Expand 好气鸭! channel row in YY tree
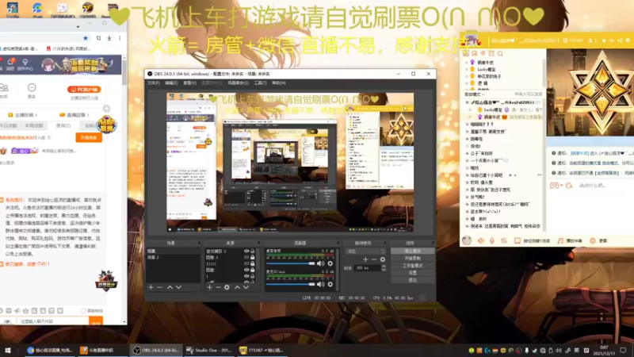634x357 pixels. pos(467,197)
